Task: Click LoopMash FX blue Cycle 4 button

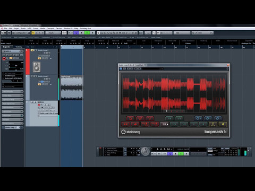Action: [198, 118]
